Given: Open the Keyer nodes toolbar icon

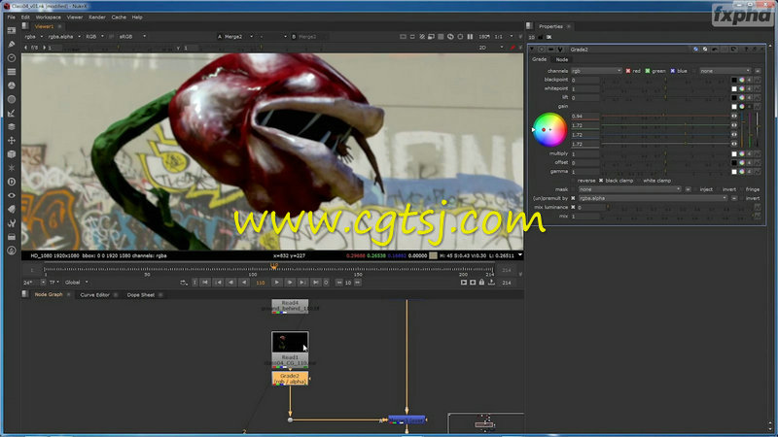Looking at the screenshot, I should pos(12,113).
